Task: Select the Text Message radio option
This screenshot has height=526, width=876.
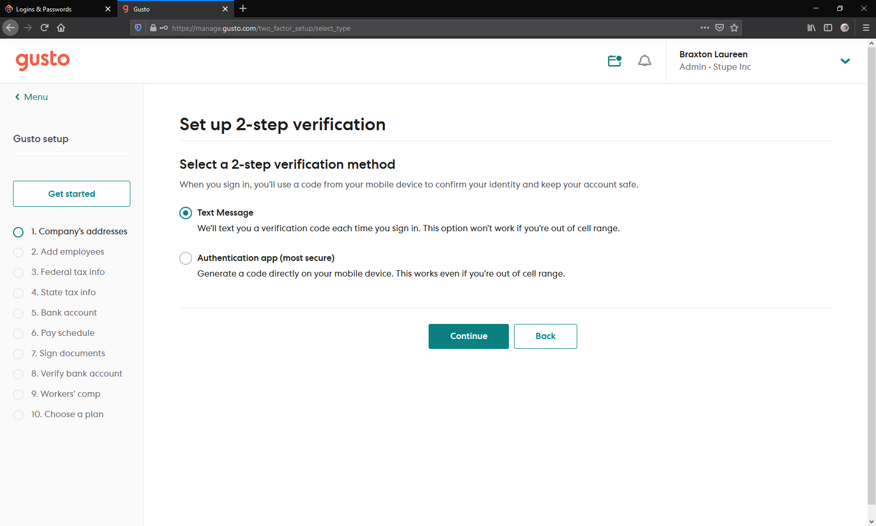Action: tap(186, 213)
